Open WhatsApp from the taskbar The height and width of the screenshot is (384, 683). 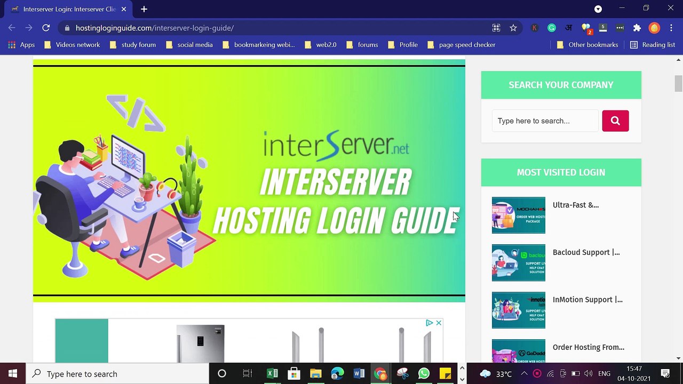click(424, 373)
